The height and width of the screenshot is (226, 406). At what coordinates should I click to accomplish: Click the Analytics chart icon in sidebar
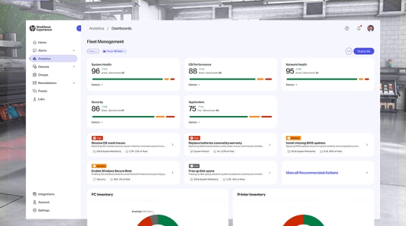coord(35,59)
